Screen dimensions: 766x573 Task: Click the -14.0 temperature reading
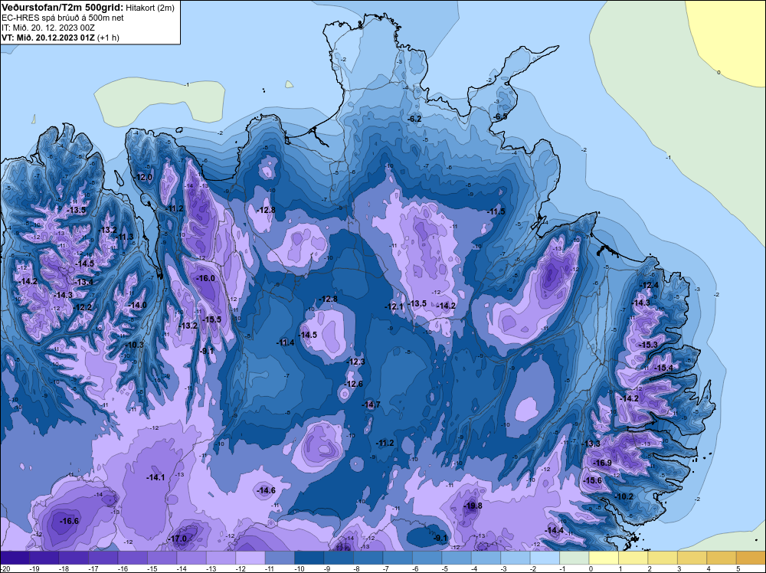click(137, 305)
